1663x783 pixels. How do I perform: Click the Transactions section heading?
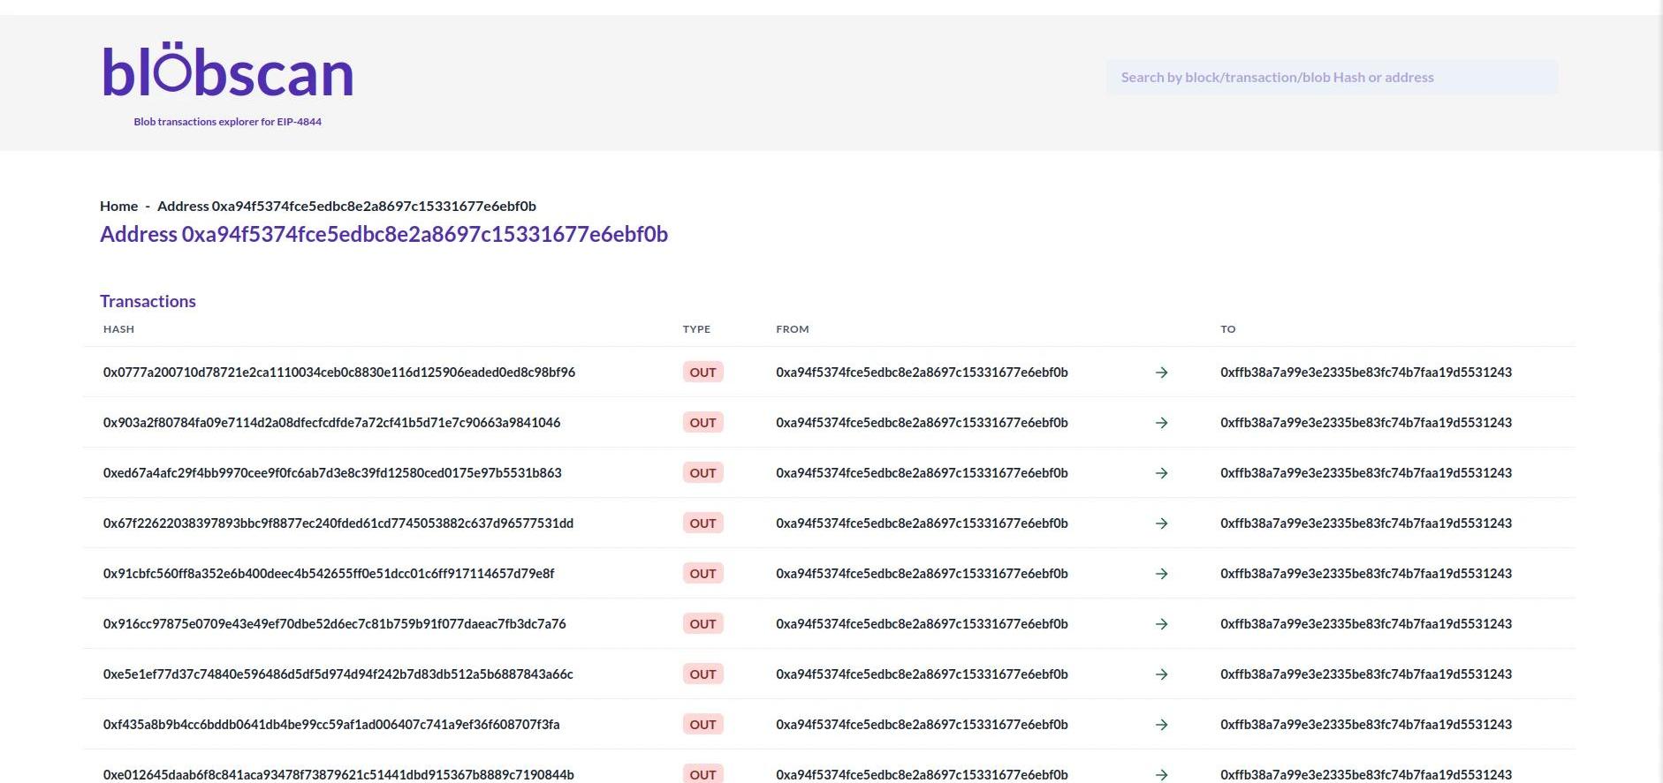click(x=148, y=301)
